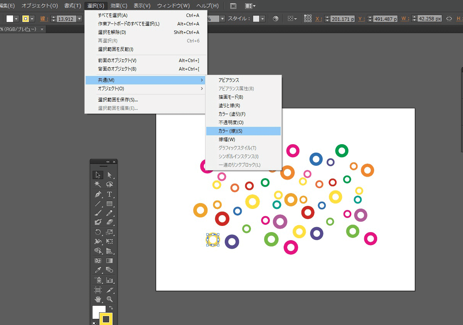Screen dimensions: 463x325
Task: Select the Free Transform tool
Action: tap(109, 241)
